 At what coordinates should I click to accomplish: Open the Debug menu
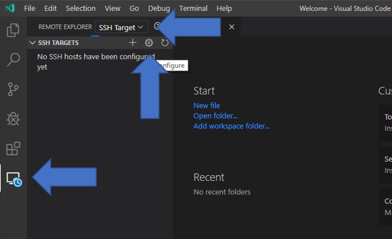(159, 8)
